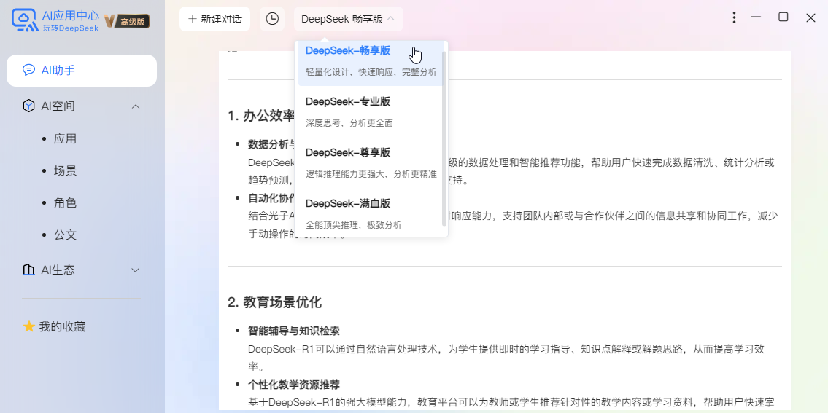Click the AI生态 icon in sidebar
This screenshot has height=413, width=828.
(x=28, y=270)
